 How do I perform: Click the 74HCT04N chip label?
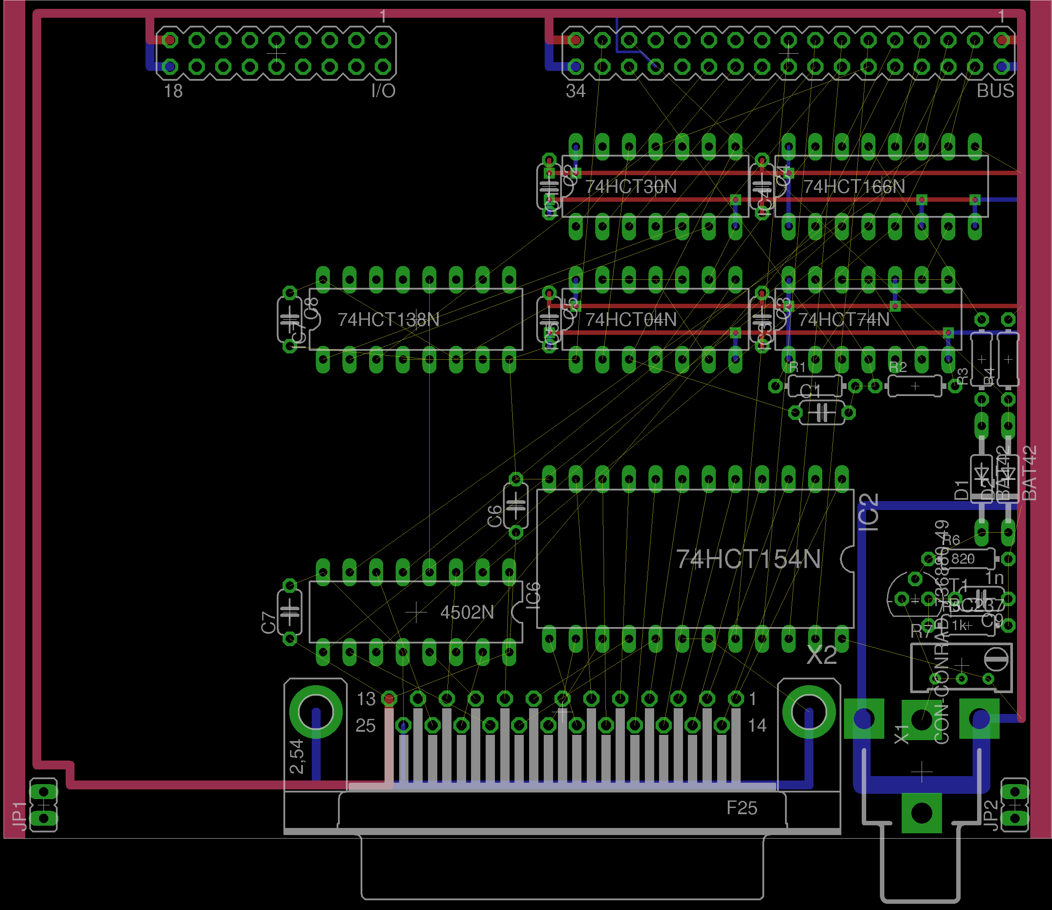(631, 319)
